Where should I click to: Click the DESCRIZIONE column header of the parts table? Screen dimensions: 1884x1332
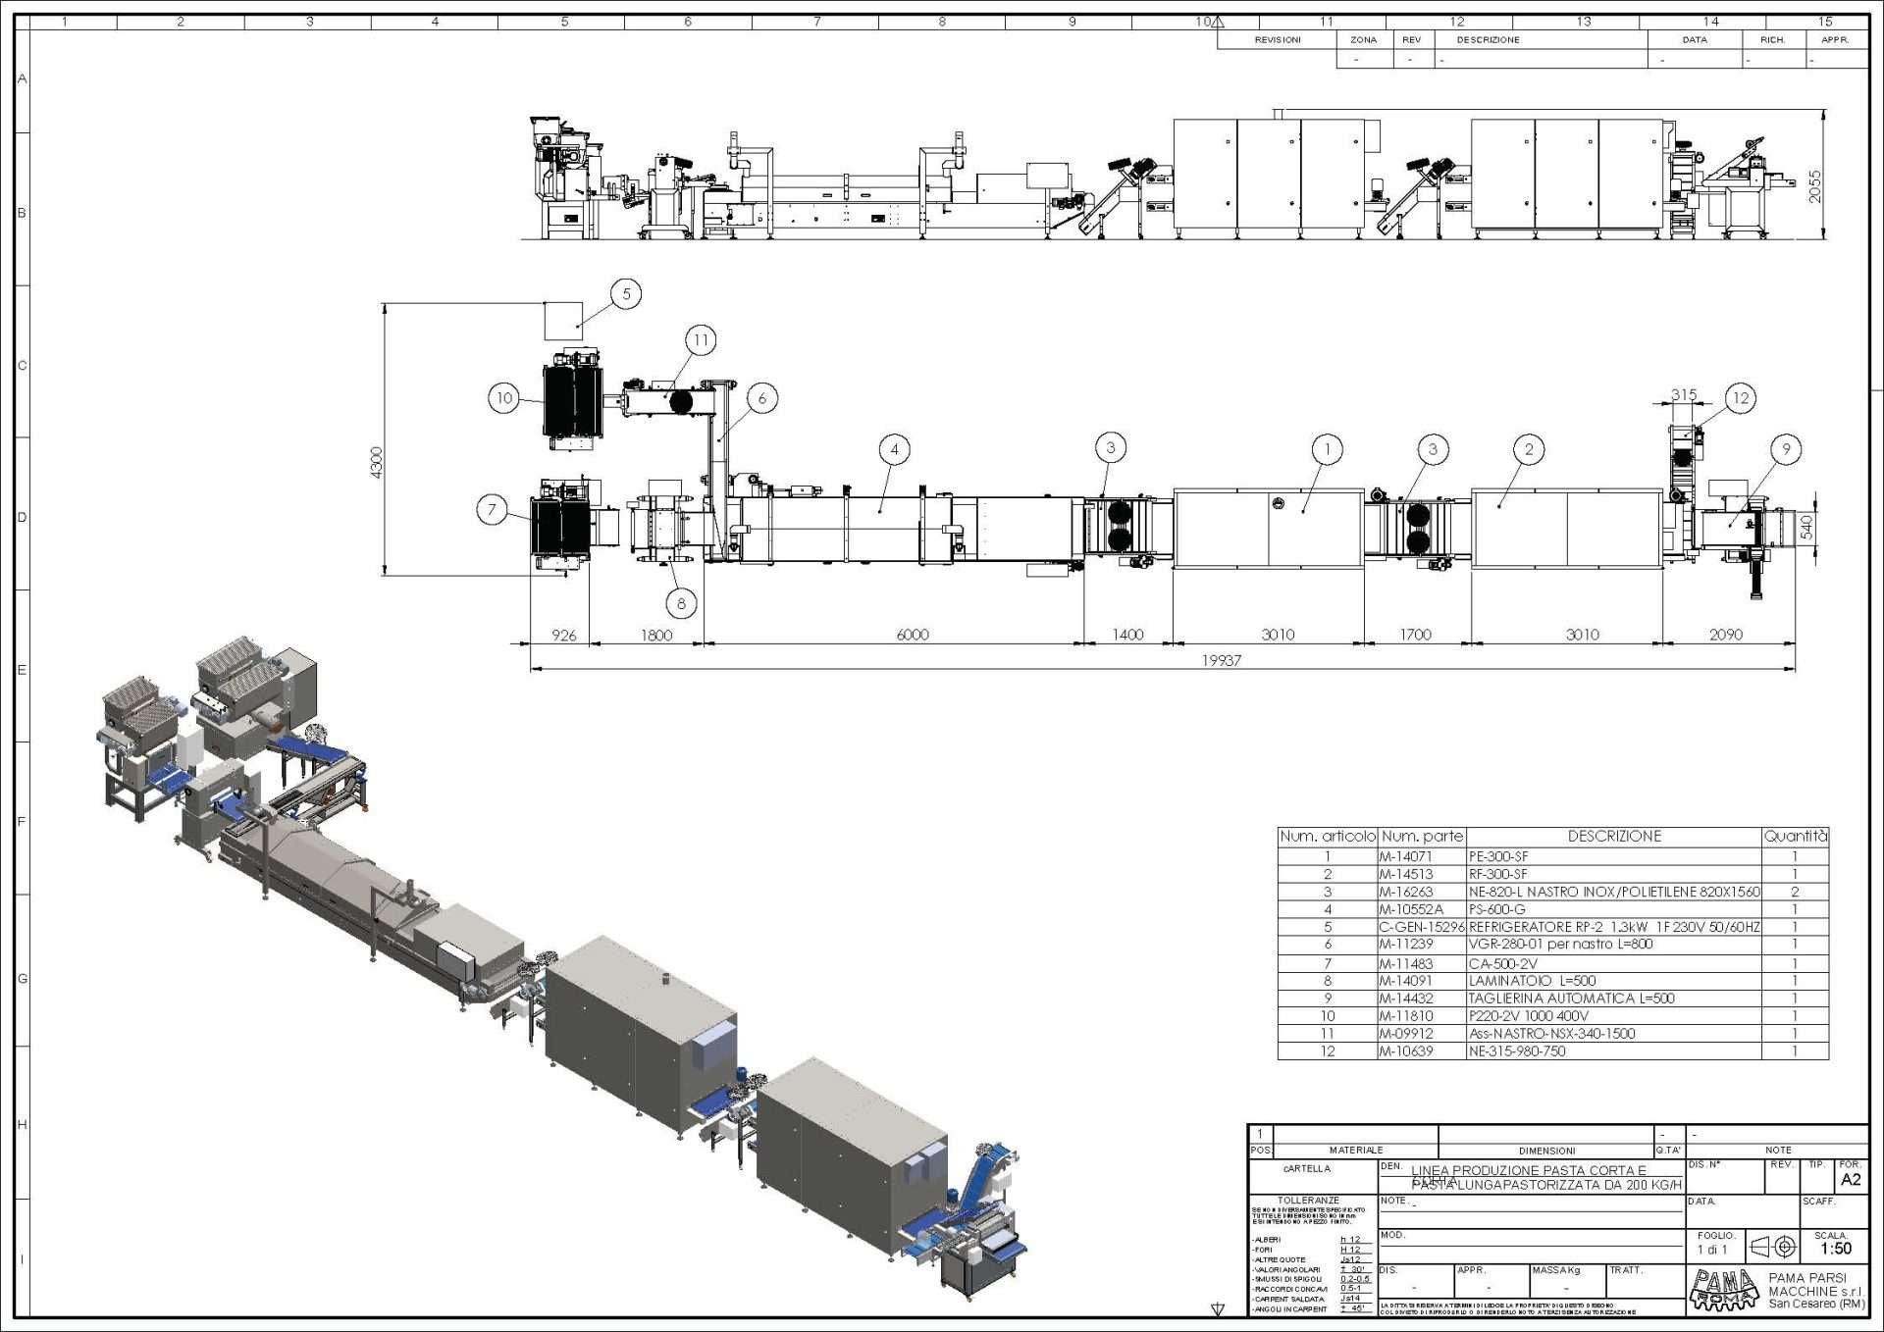click(1614, 836)
